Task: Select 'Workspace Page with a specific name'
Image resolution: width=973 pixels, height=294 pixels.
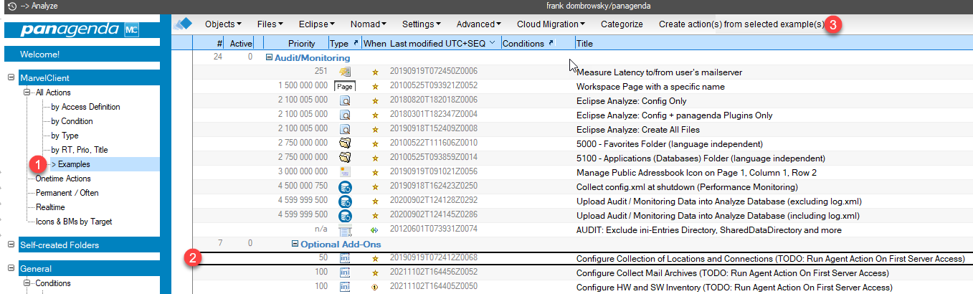Action: 650,87
